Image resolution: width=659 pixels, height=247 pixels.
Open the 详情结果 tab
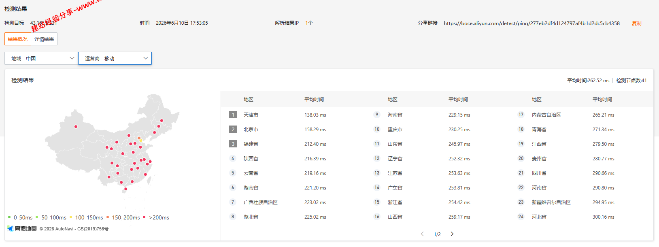(x=44, y=39)
